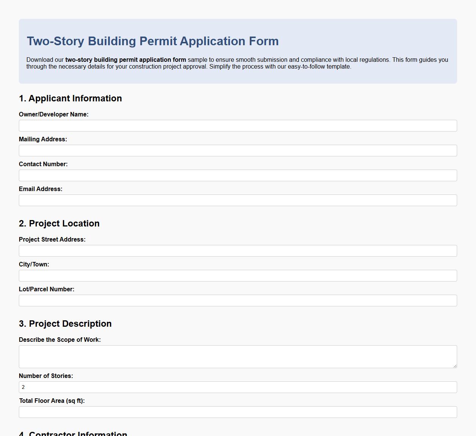
Task: Click the Project Street Address input field
Action: 238,251
